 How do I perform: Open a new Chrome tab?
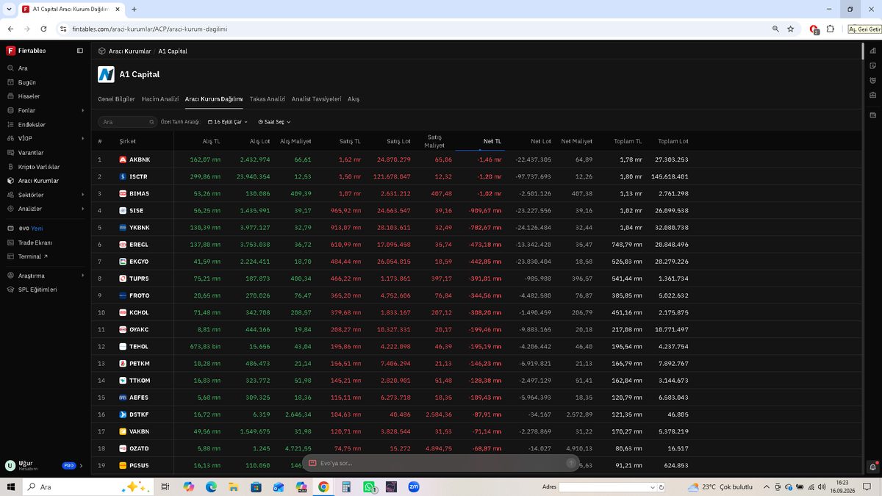pyautogui.click(x=134, y=9)
